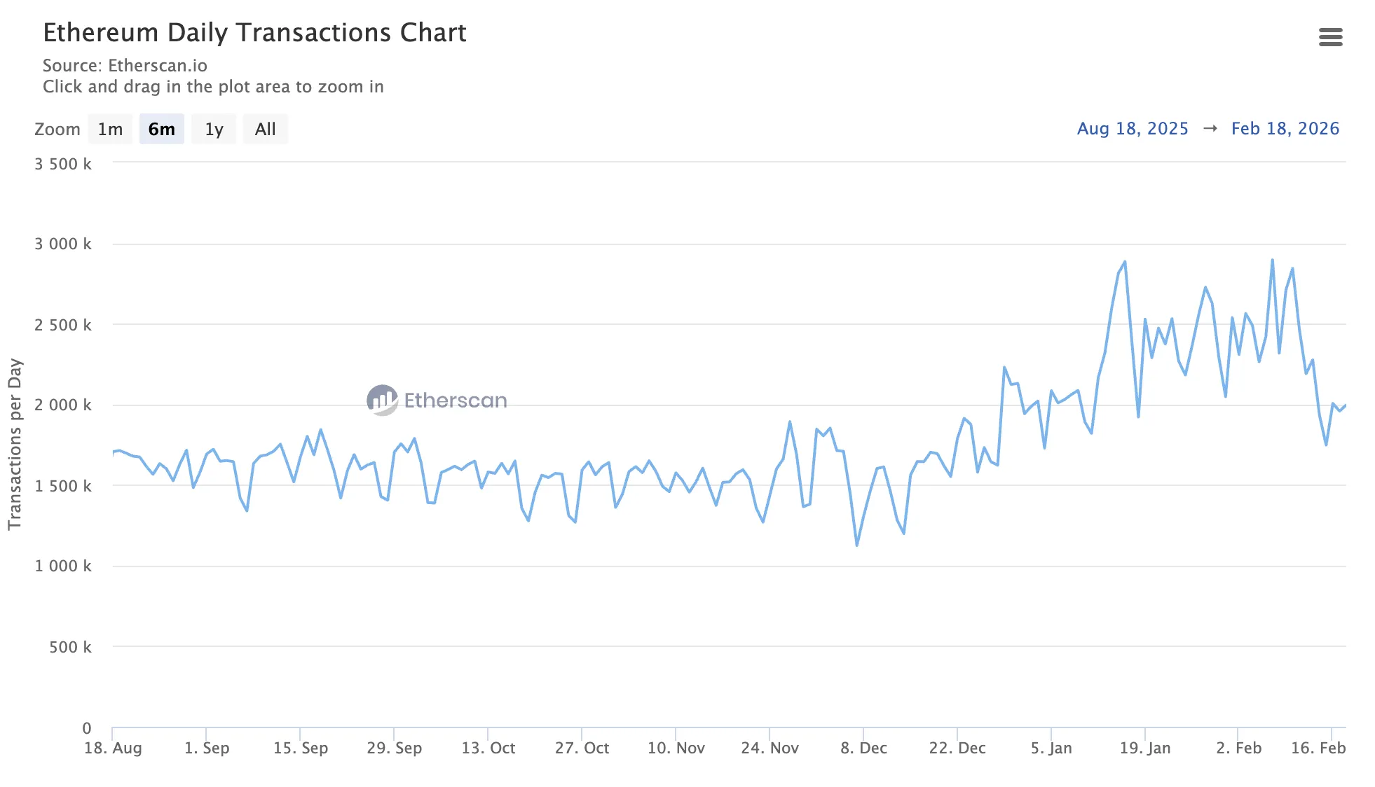The height and width of the screenshot is (787, 1375).
Task: Click the 3 000 k y-axis label
Action: pyautogui.click(x=63, y=244)
